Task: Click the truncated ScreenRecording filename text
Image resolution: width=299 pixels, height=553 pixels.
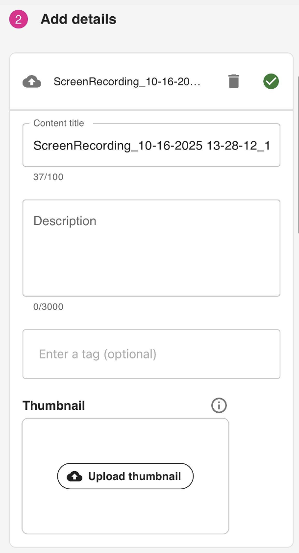Action: [127, 82]
